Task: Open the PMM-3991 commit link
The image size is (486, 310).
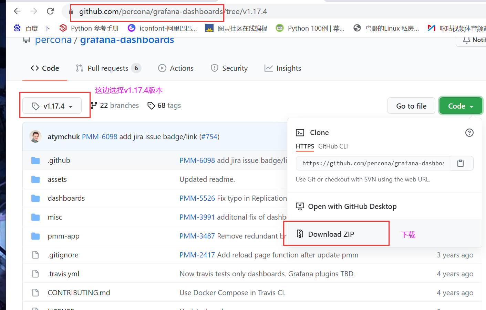Action: [x=197, y=217]
